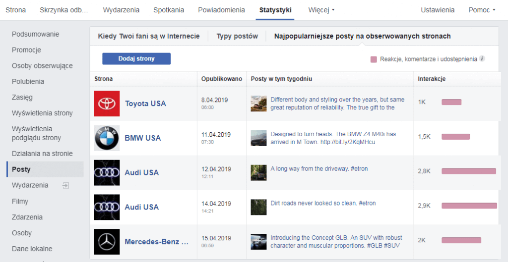Screen dimensions: 508x262
Task: Click the BMW USA page logo
Action: point(107,138)
